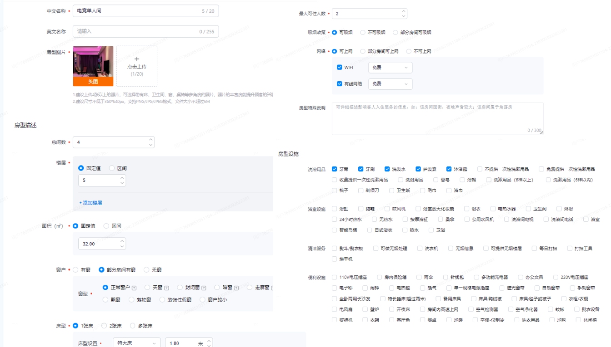Click the 房型特殊说明 text area
611x347 pixels.
[x=437, y=118]
